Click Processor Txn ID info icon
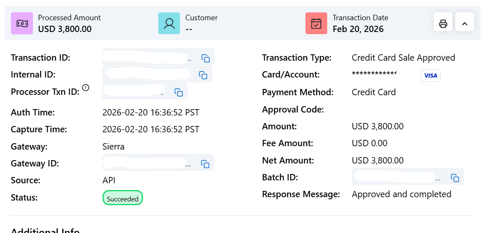 pyautogui.click(x=86, y=88)
